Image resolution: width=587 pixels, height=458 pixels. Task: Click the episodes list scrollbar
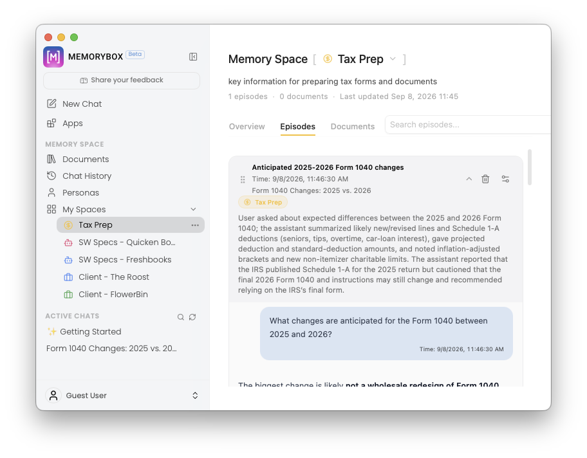pyautogui.click(x=529, y=167)
